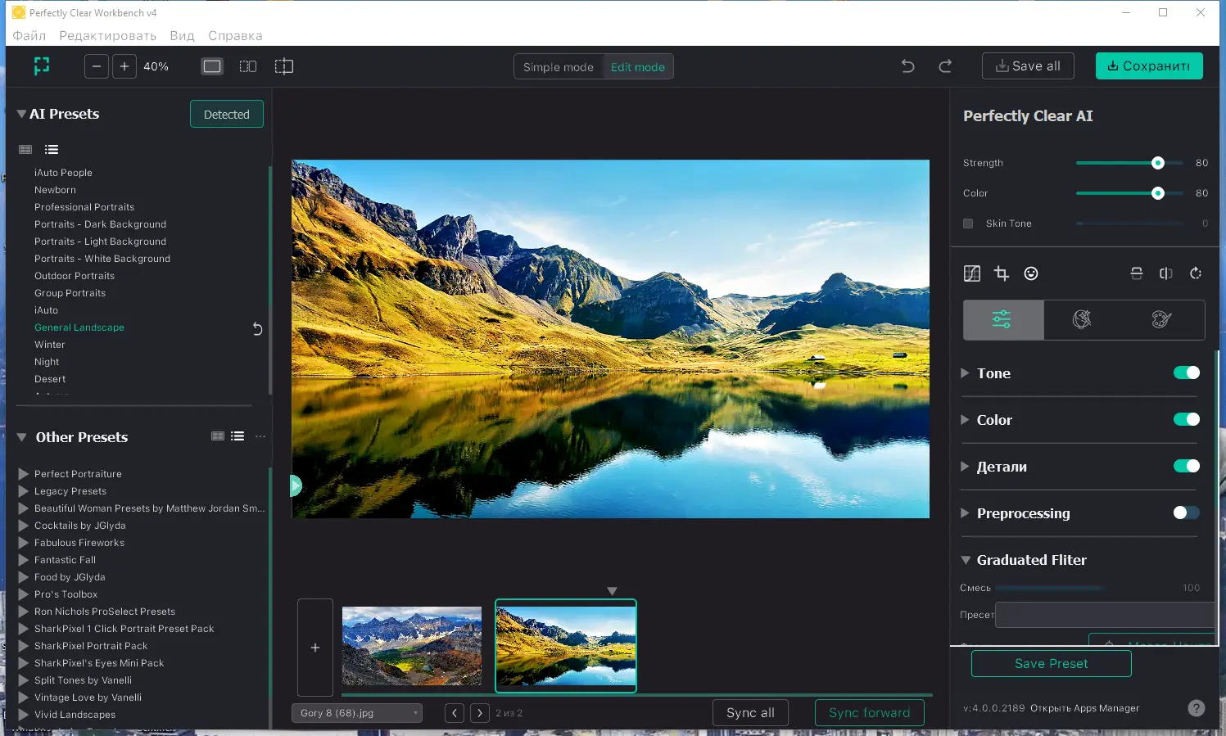
Task: Zoom out with the minus button
Action: click(97, 66)
